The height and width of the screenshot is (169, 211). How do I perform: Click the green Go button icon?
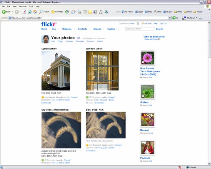pyautogui.click(x=174, y=18)
